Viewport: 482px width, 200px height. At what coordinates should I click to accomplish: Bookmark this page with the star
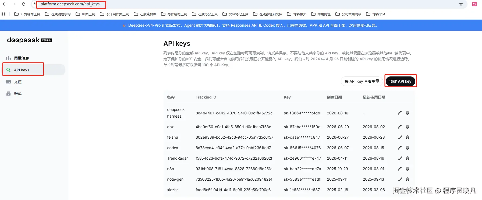[461, 4]
